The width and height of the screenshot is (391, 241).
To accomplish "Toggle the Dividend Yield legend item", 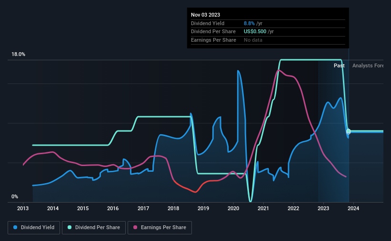I will [x=34, y=228].
